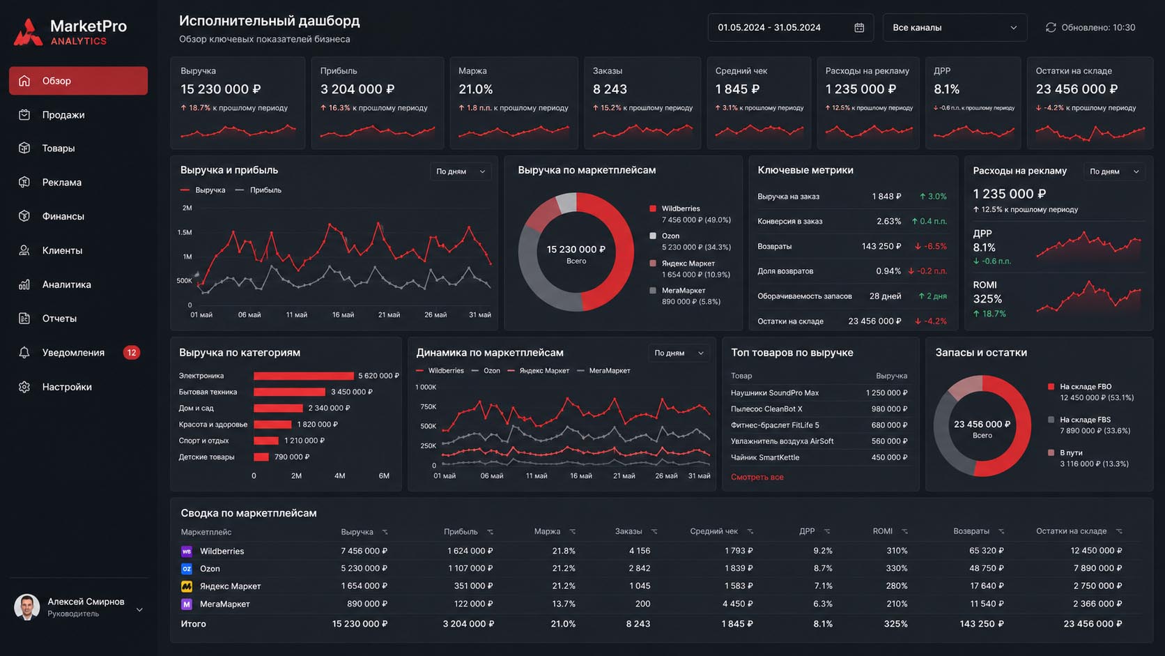Image resolution: width=1165 pixels, height=656 pixels.
Task: Expand the user profile menu chevron
Action: coord(139,610)
